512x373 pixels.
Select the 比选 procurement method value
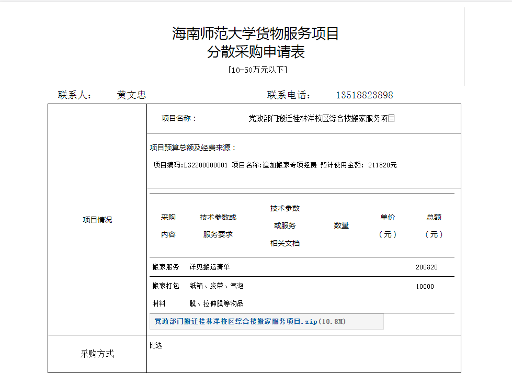click(156, 346)
